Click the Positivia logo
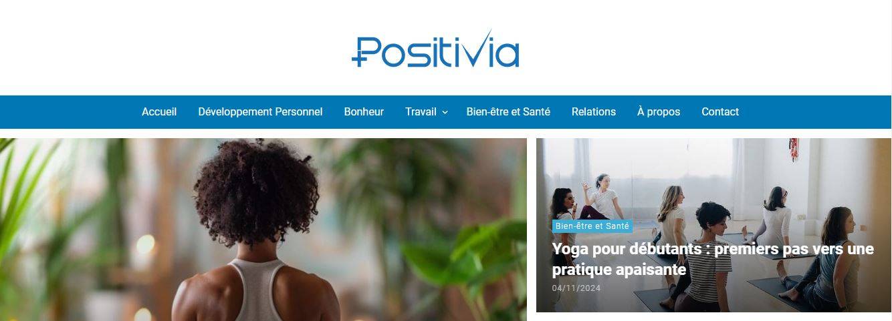This screenshot has height=321, width=892. pos(435,49)
